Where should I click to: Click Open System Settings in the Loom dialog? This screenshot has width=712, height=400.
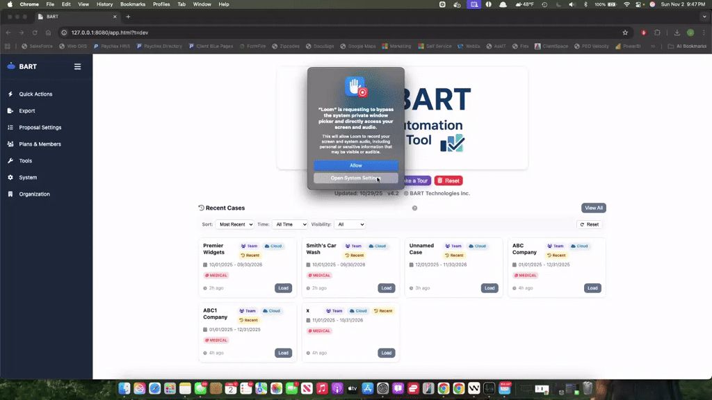pyautogui.click(x=356, y=178)
